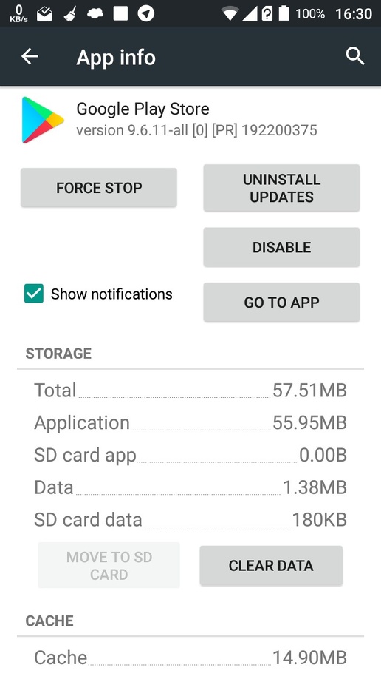Image resolution: width=381 pixels, height=679 pixels.
Task: Open the search magnifier icon
Action: (355, 56)
